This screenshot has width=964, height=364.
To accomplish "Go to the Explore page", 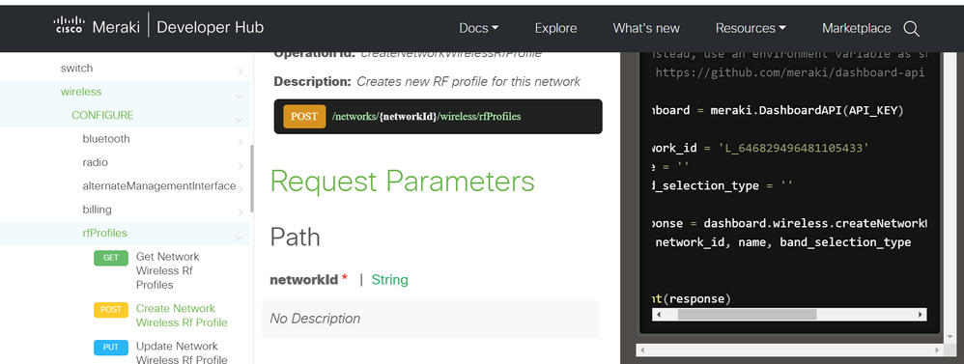I will point(555,28).
